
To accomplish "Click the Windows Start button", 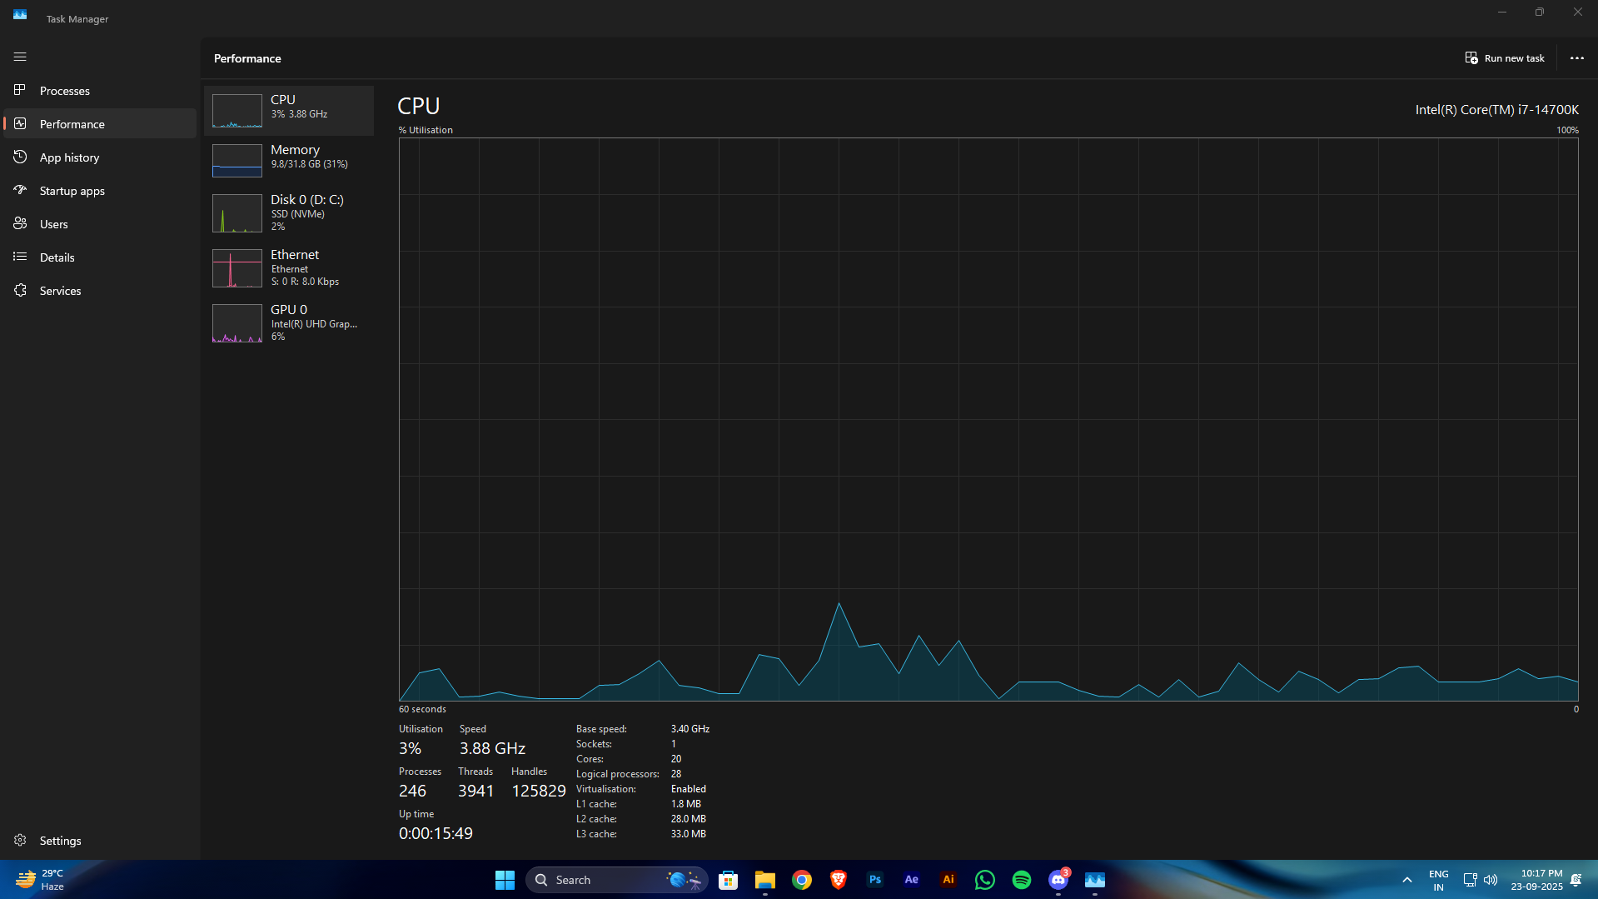I will click(505, 880).
